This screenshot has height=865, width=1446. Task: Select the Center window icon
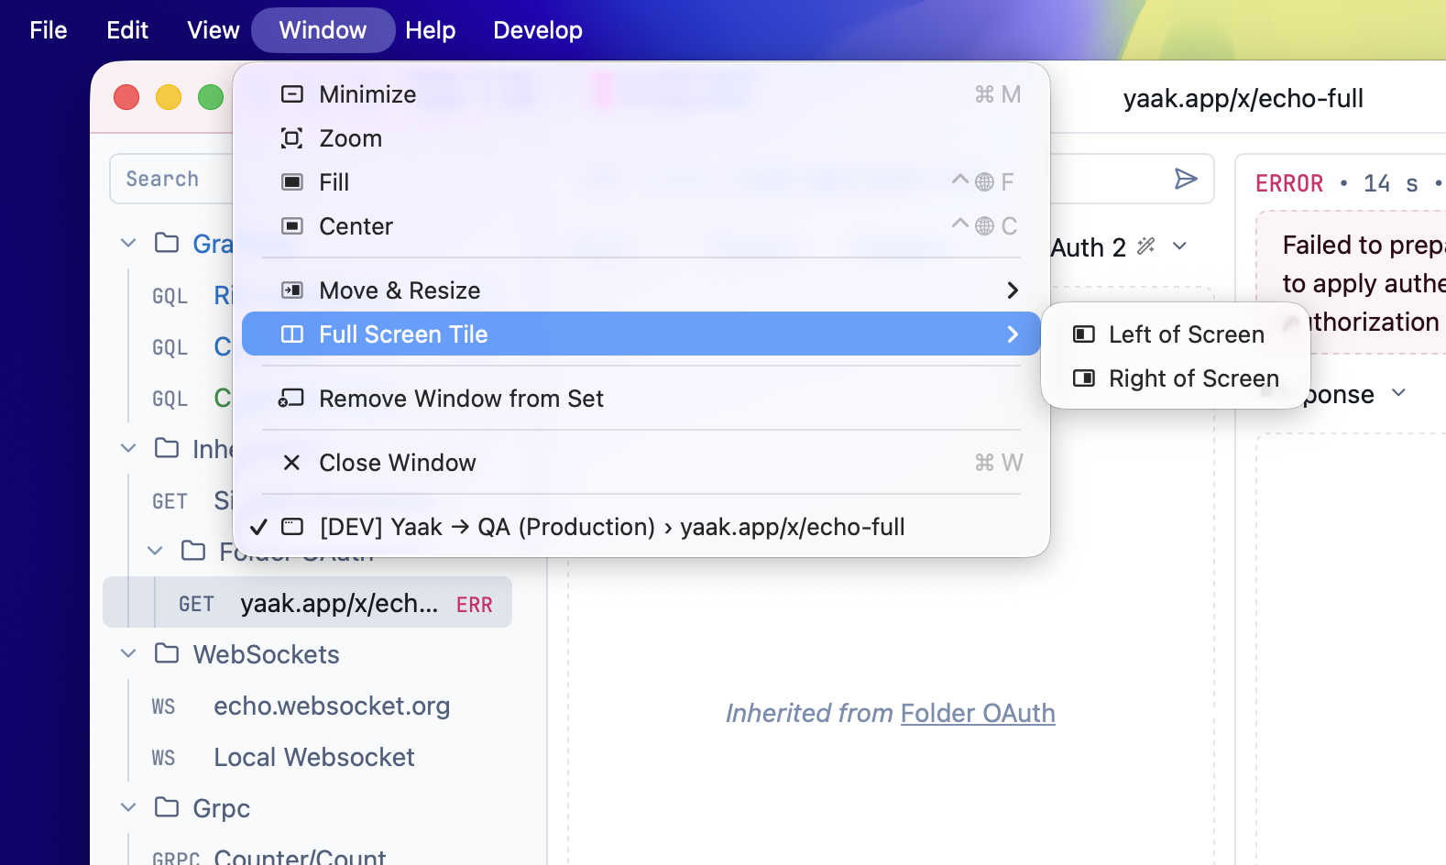[x=291, y=226]
